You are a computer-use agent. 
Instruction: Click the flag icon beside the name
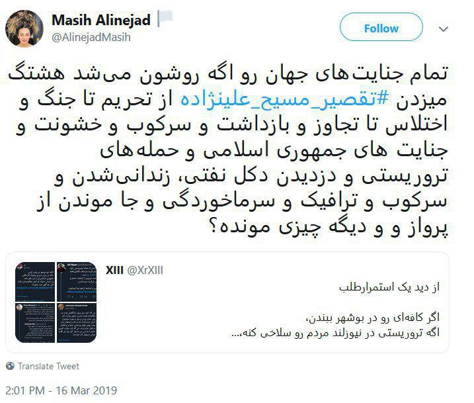point(165,18)
